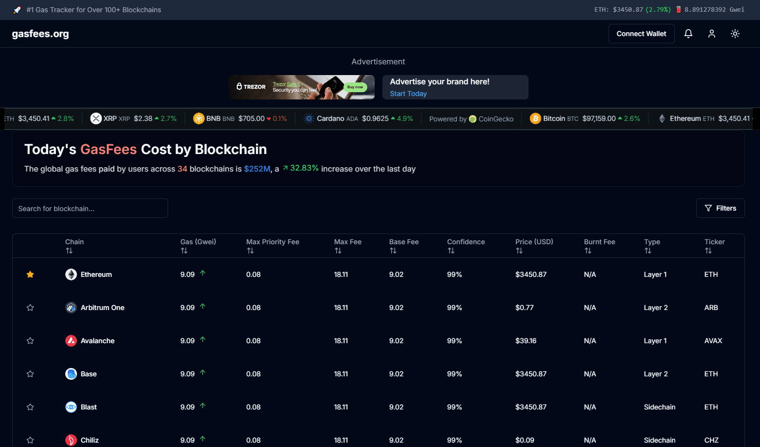Favorite Avalanche with its star

pyautogui.click(x=30, y=341)
